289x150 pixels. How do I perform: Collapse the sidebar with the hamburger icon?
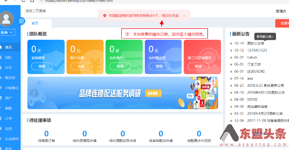click(22, 21)
